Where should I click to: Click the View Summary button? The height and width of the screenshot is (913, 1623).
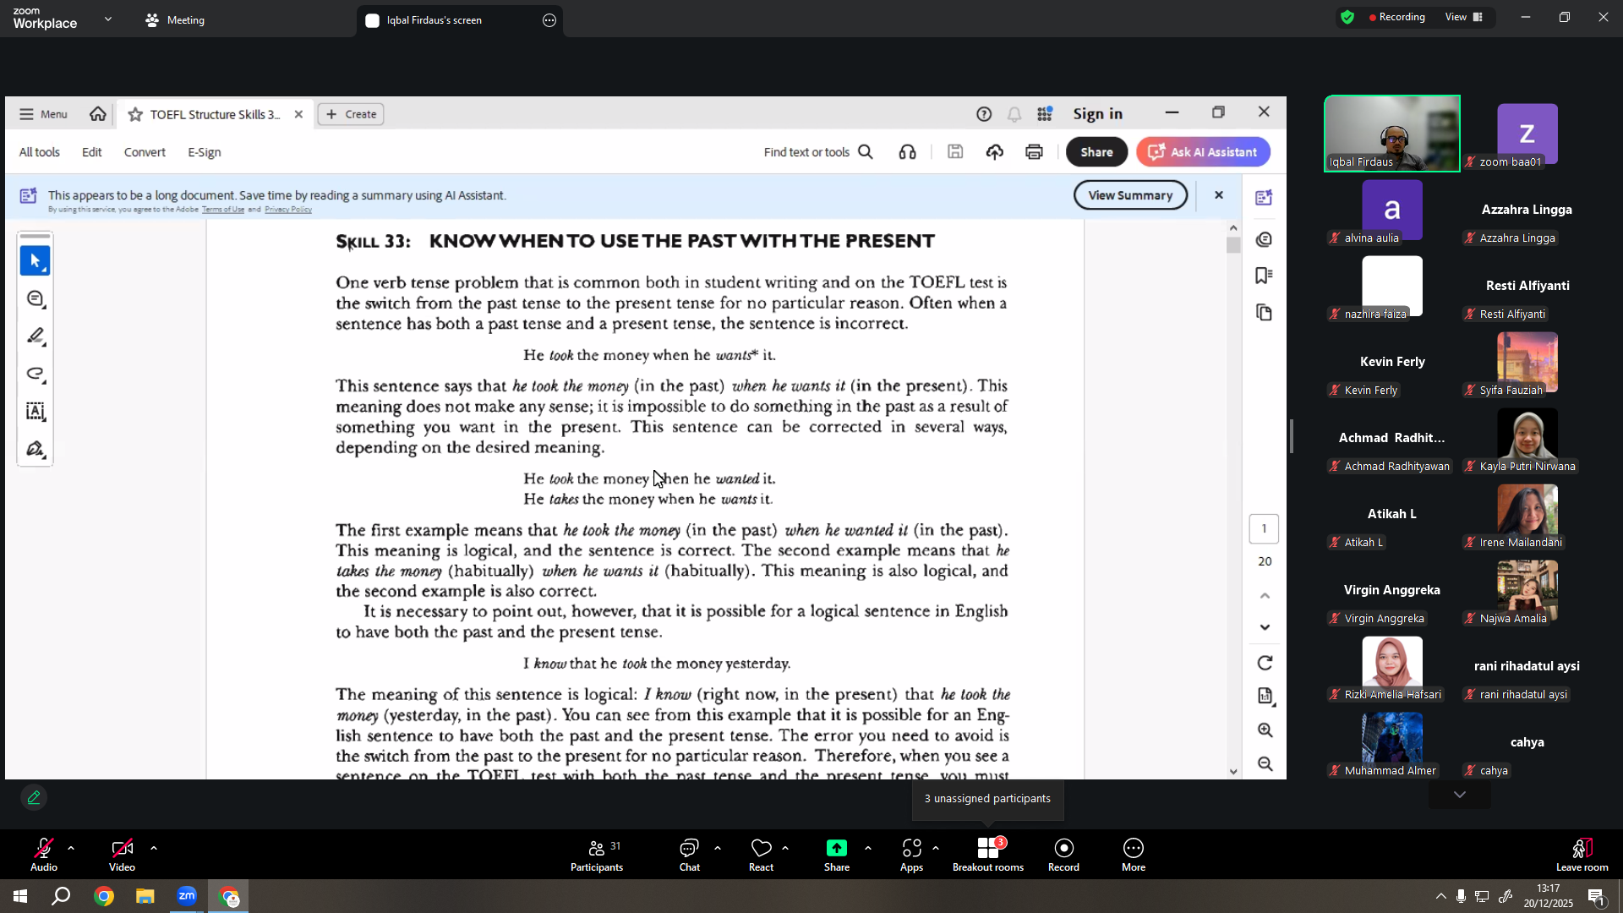[1130, 195]
